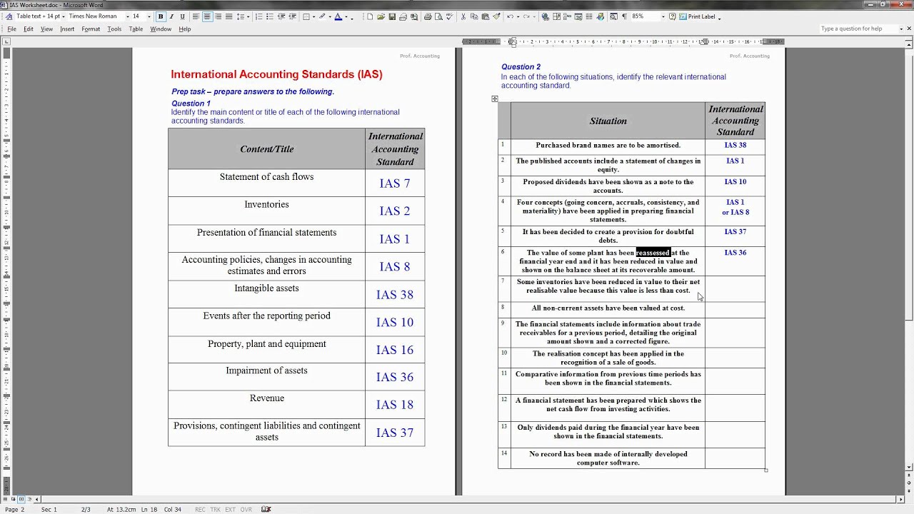This screenshot has width=914, height=514.
Task: Activate the Format Painter brush
Action: click(x=496, y=16)
